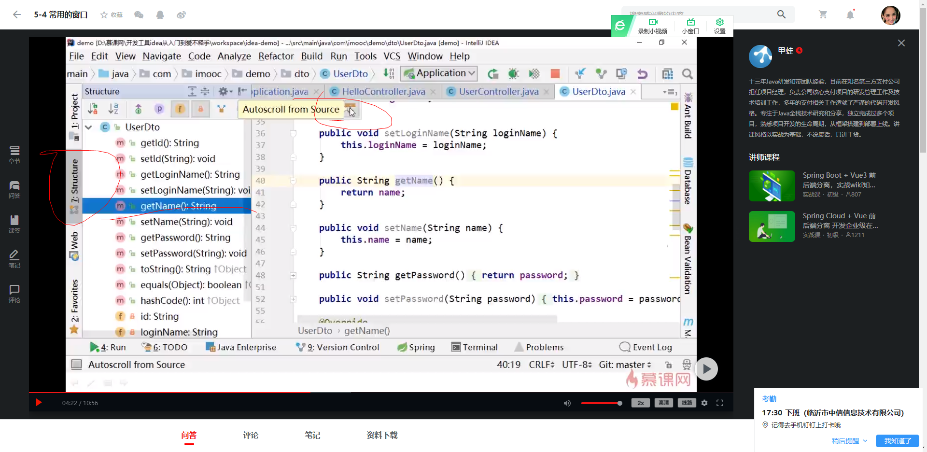Open the Project Structure icon
This screenshot has width=927, height=452.
point(668,74)
